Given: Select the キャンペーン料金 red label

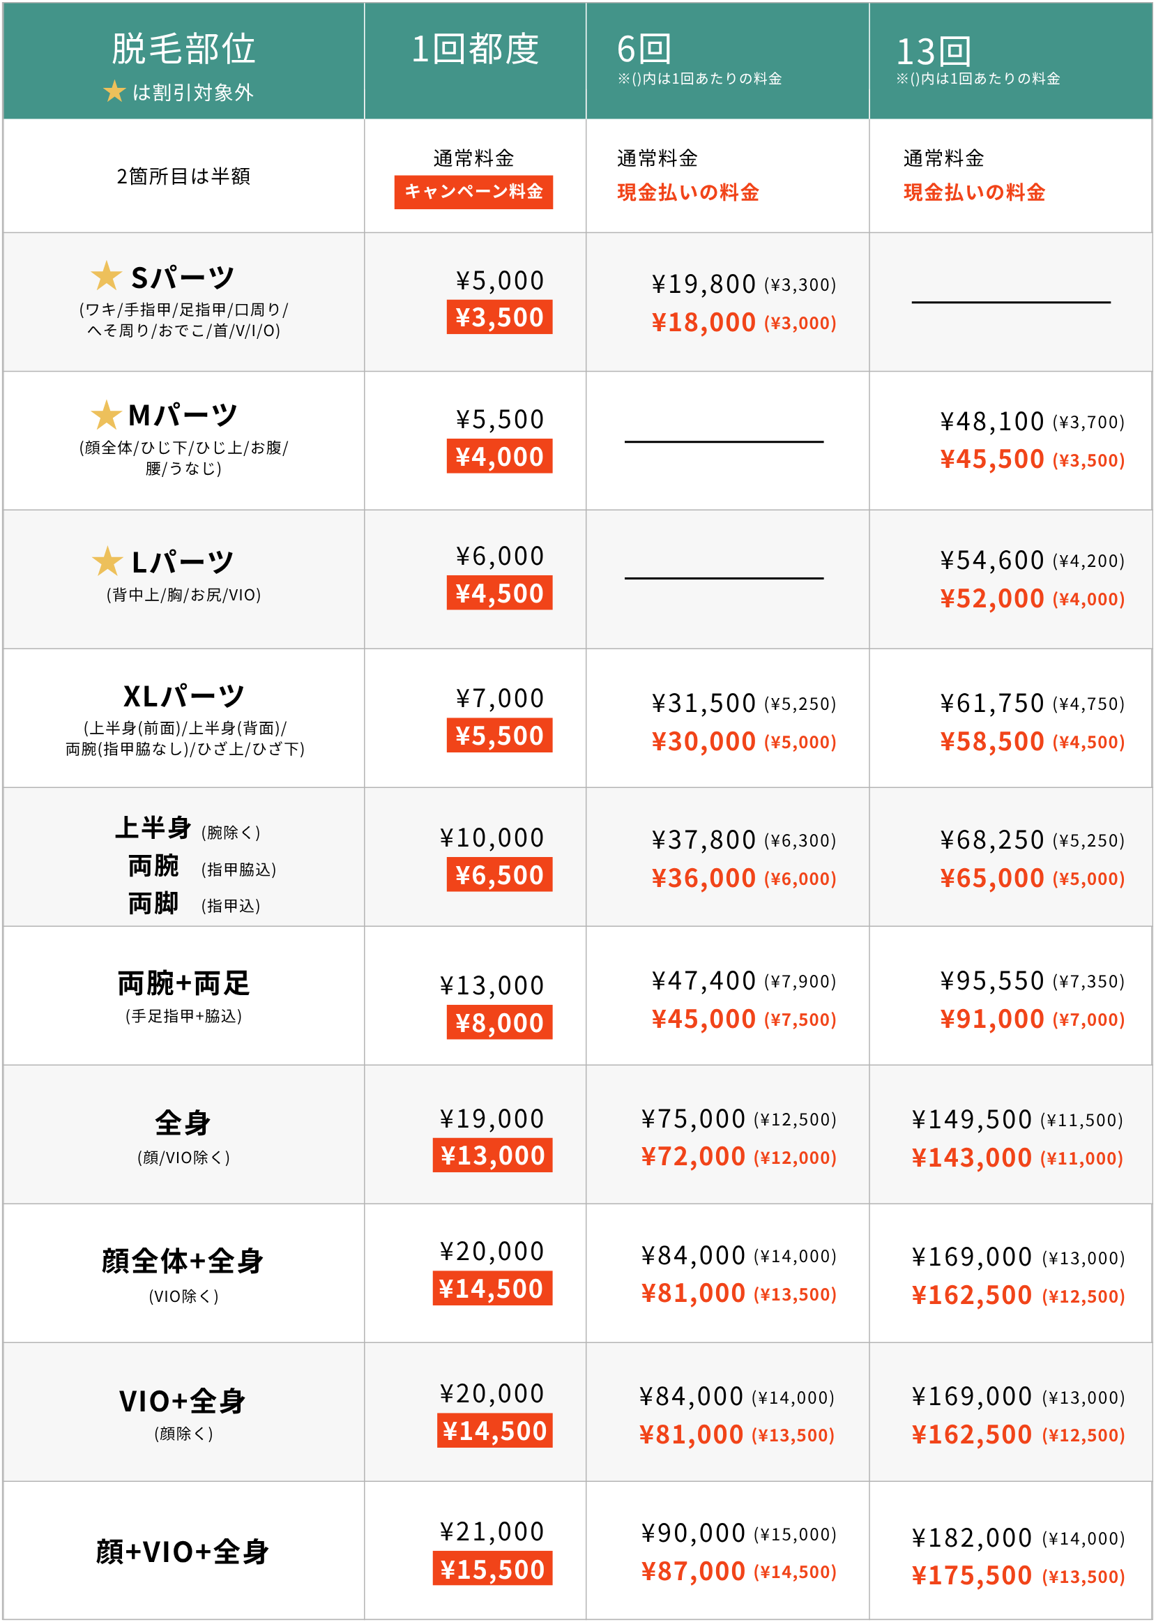Looking at the screenshot, I should [x=473, y=192].
